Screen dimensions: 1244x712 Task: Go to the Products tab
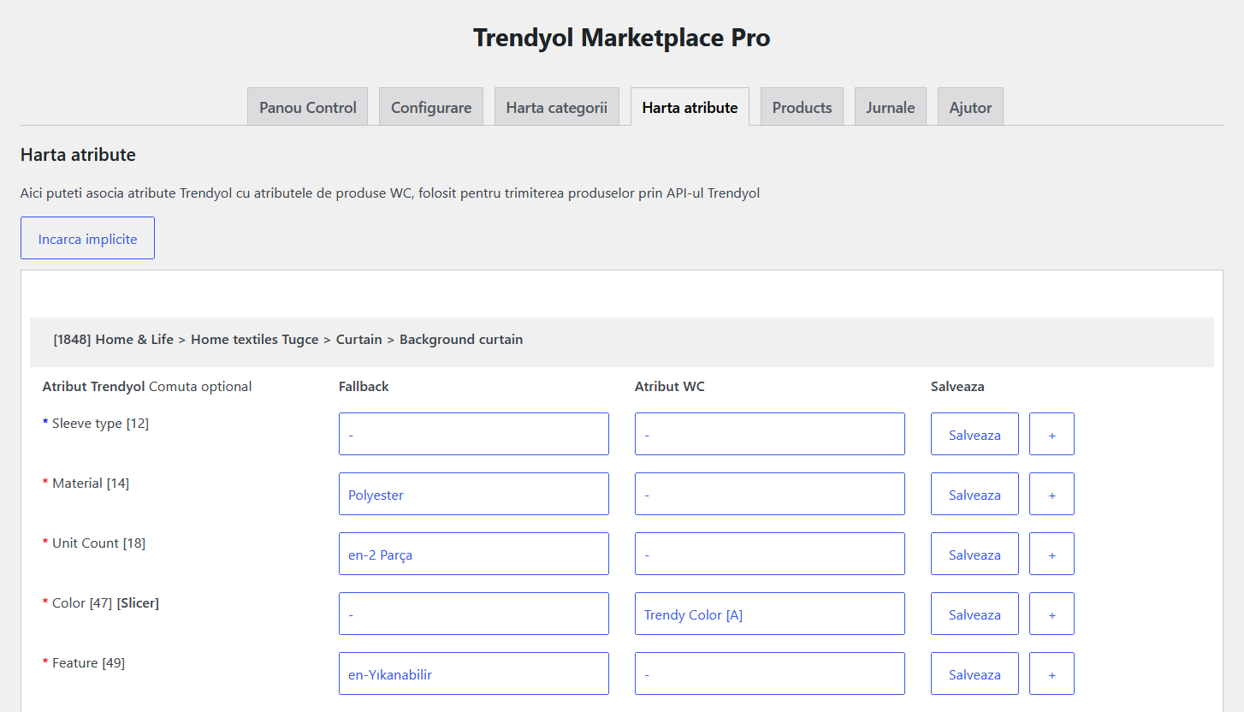802,107
